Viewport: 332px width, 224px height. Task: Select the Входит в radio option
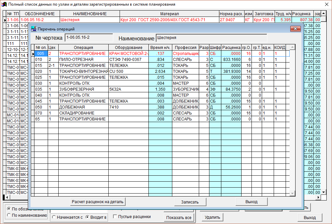tap(87, 217)
